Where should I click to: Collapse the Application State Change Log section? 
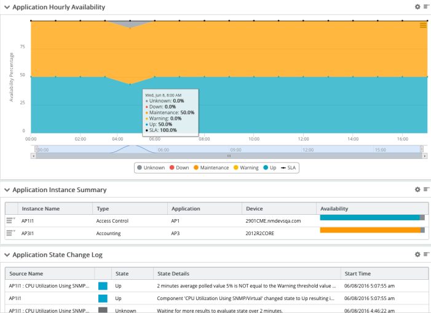pyautogui.click(x=7, y=255)
